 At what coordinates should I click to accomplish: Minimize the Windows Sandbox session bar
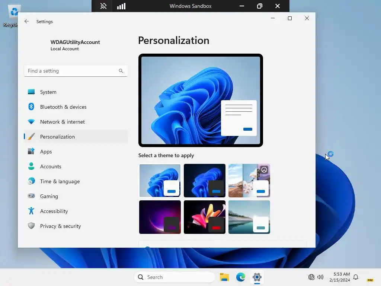[x=242, y=6]
